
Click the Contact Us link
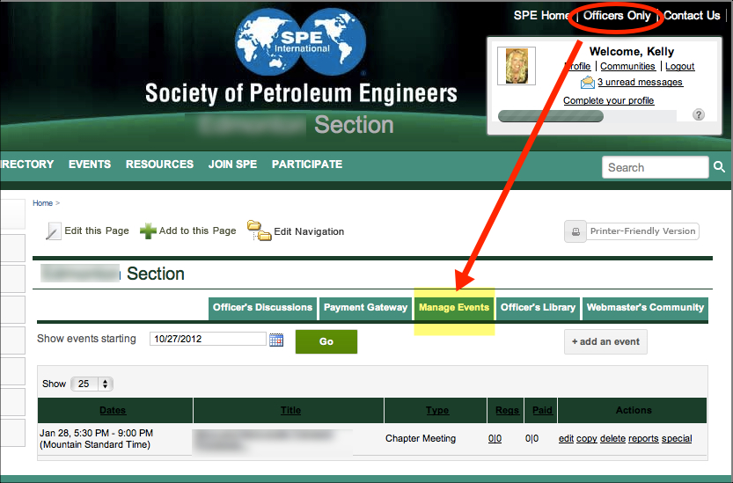pos(692,16)
